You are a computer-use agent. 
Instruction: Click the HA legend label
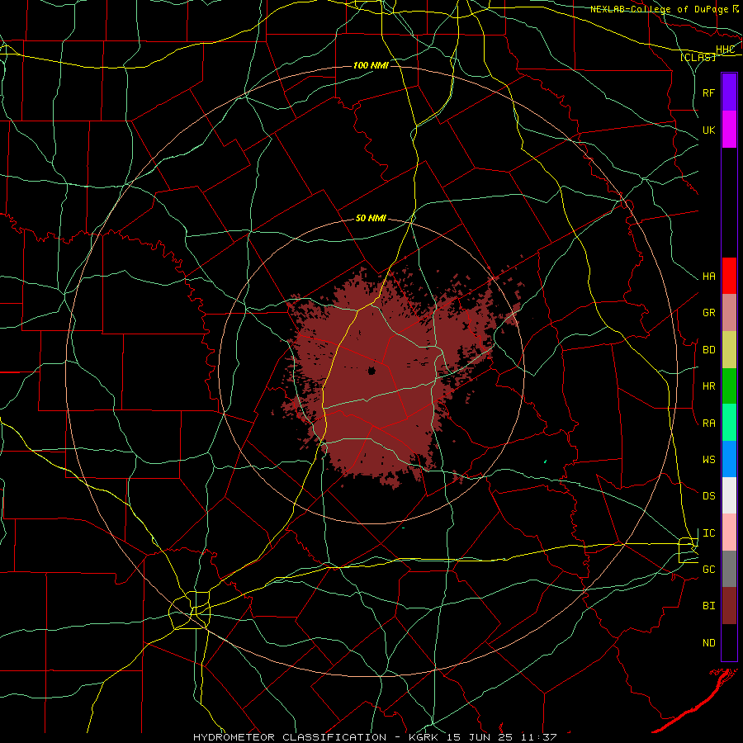[x=708, y=277]
